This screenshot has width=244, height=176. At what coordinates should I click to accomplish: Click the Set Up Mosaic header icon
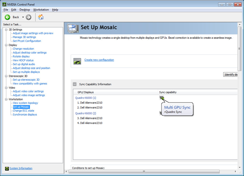click(x=73, y=28)
